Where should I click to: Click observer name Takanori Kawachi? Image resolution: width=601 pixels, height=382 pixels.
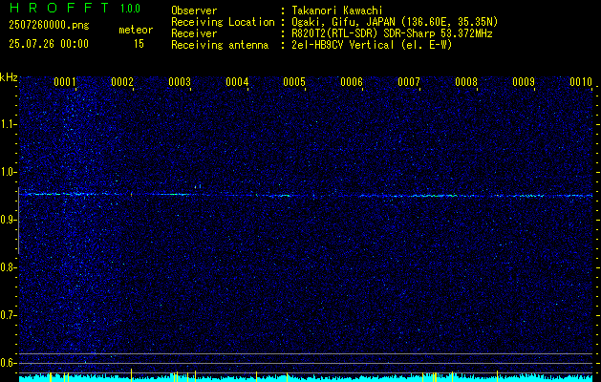click(x=337, y=11)
